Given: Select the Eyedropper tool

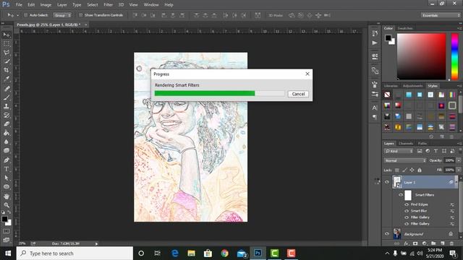Looking at the screenshot, I should (x=7, y=79).
